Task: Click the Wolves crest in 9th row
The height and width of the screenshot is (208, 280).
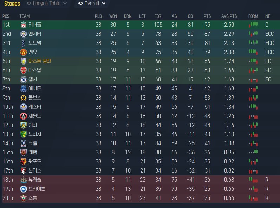Action: [24, 98]
